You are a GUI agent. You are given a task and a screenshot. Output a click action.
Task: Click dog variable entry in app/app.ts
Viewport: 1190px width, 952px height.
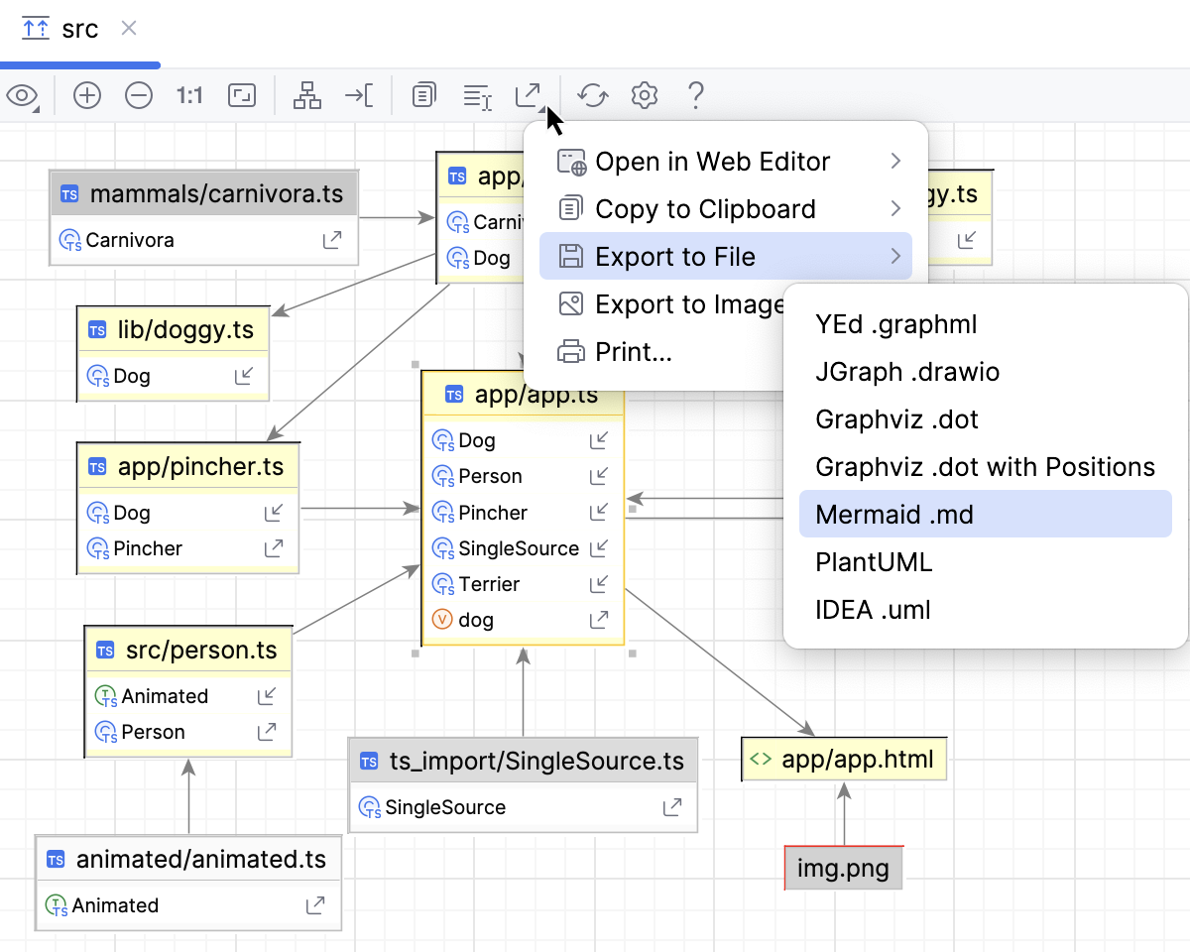[476, 620]
